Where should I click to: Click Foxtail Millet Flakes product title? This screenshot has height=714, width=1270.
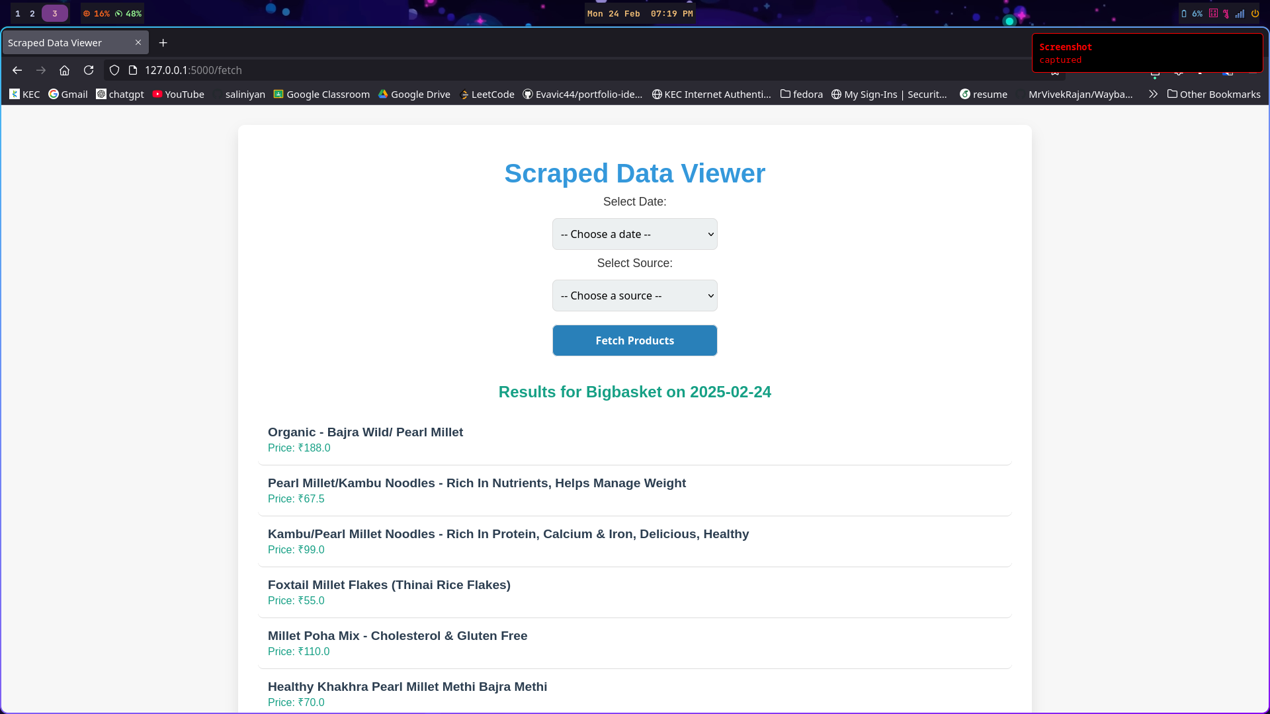(x=389, y=585)
